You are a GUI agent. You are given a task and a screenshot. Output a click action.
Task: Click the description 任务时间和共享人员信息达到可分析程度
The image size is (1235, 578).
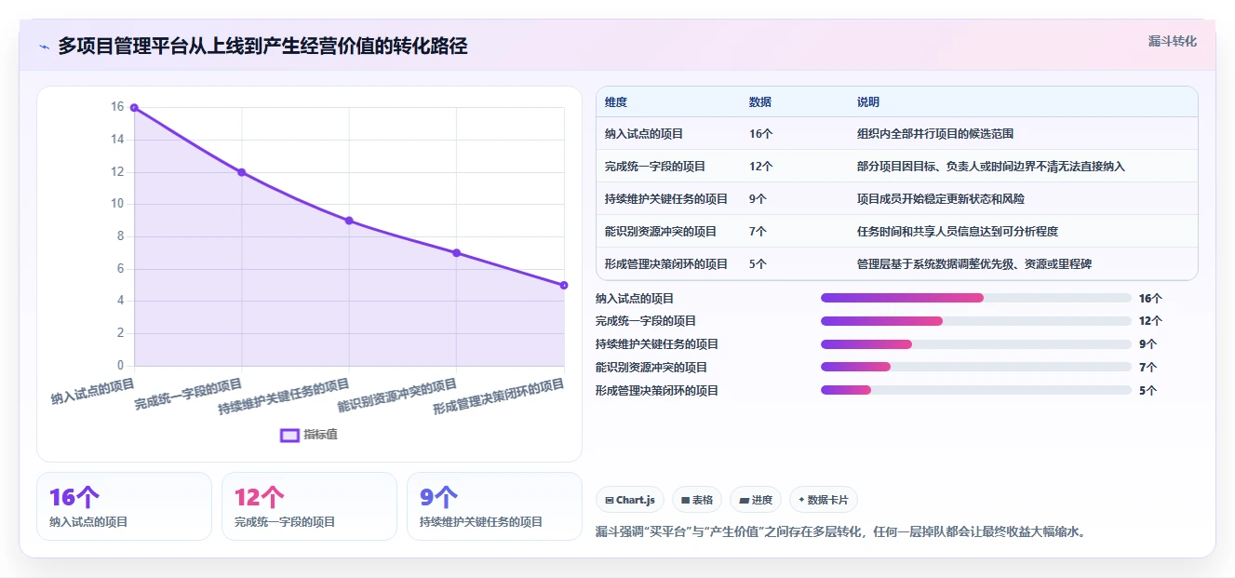tap(958, 232)
